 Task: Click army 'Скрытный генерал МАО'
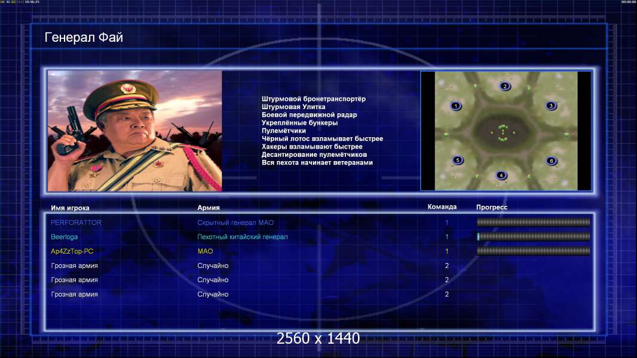click(x=235, y=223)
